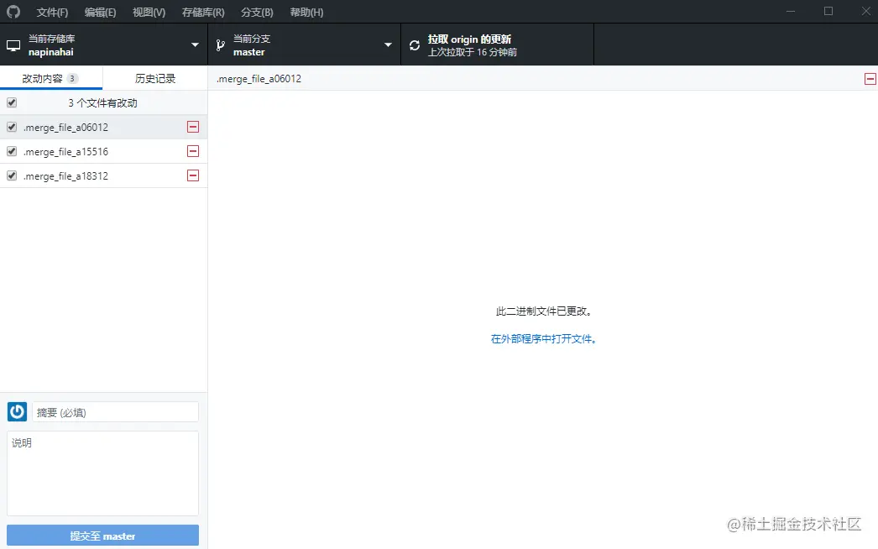Click the GitHub logo icon
Screen dimensions: 878x549
tap(13, 12)
